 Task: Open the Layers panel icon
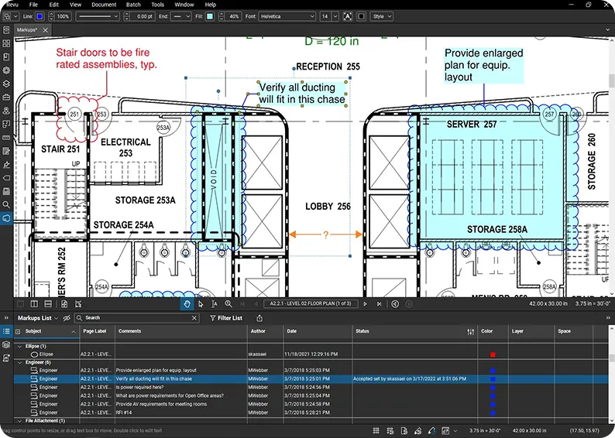coord(6,84)
